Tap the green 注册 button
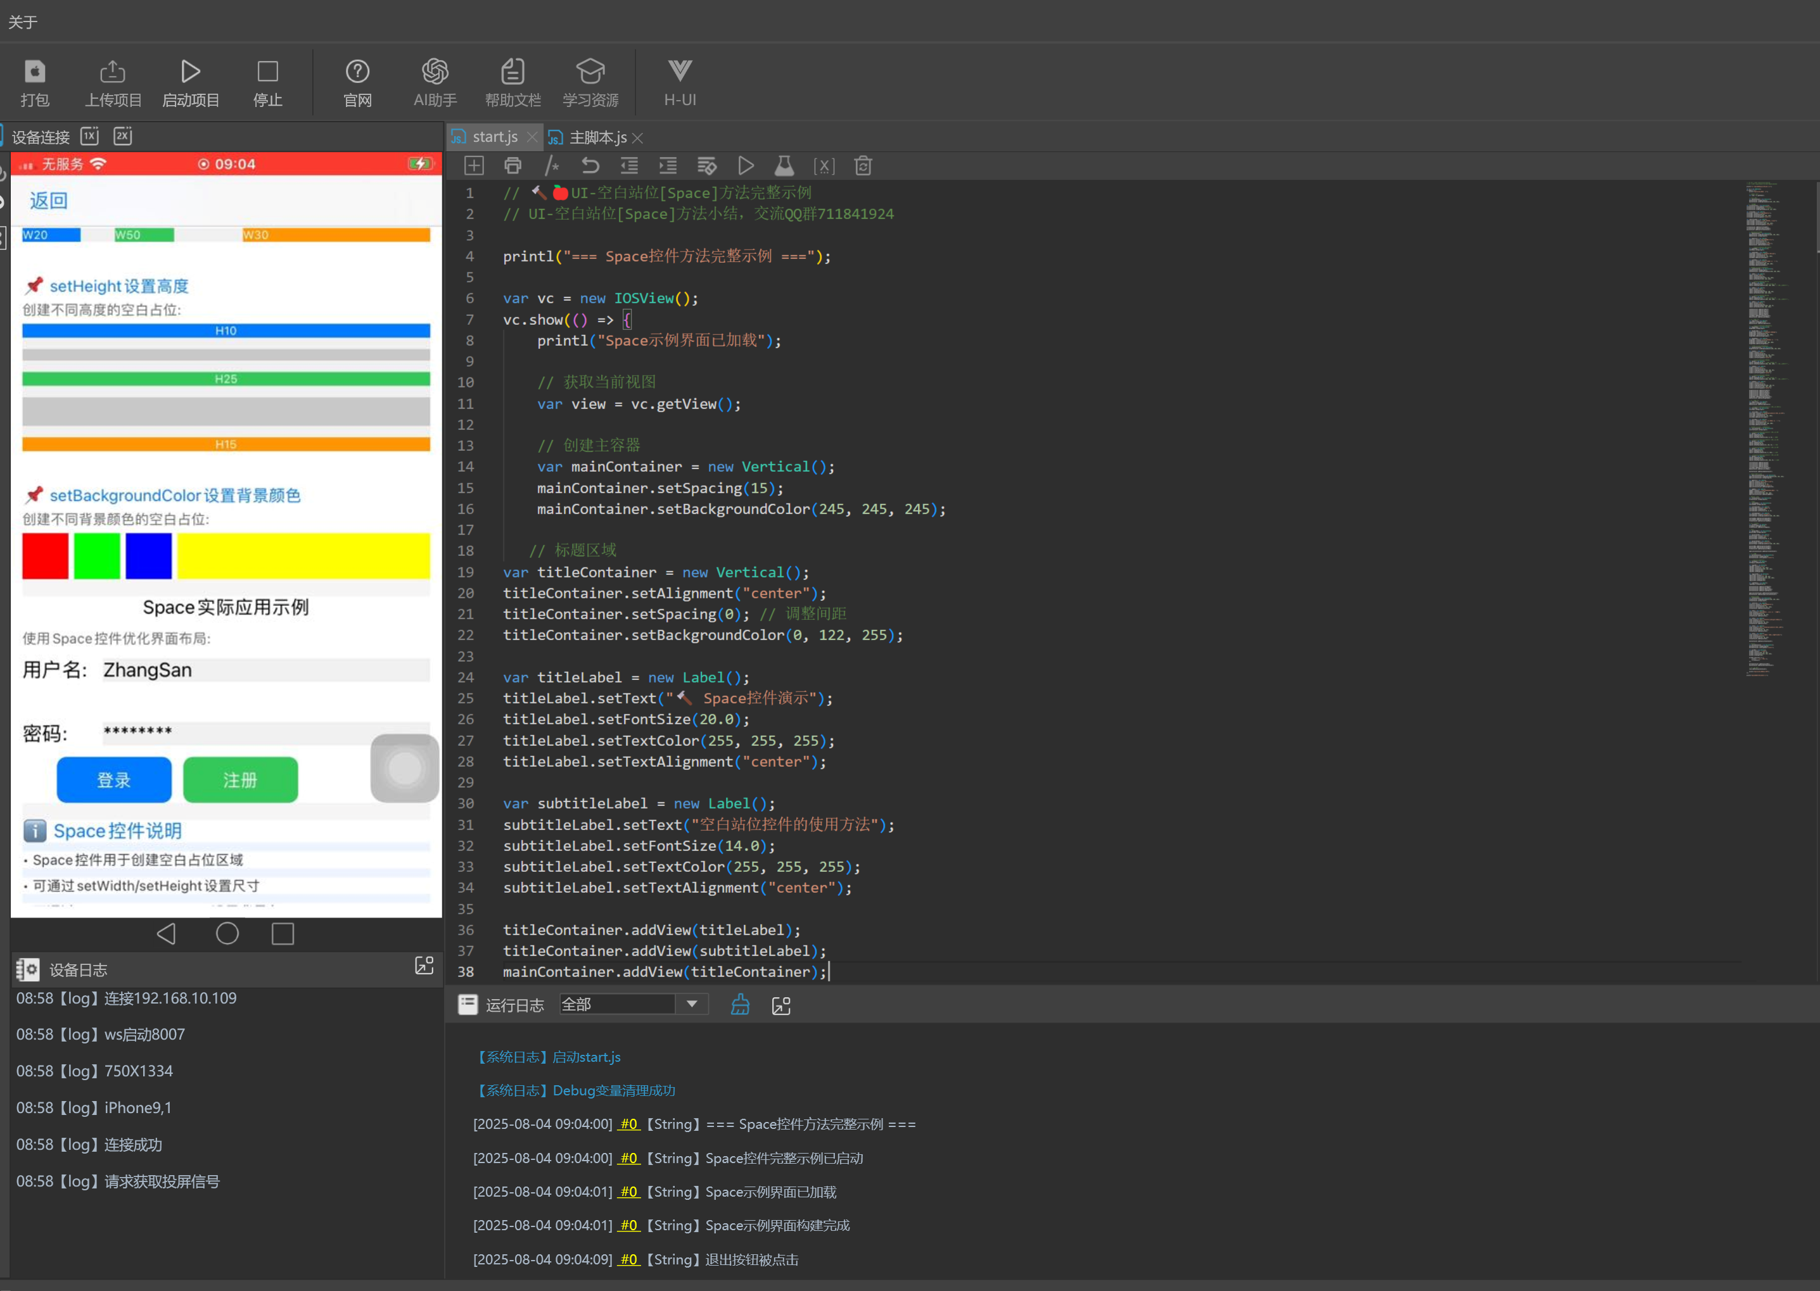The width and height of the screenshot is (1820, 1291). 240,780
